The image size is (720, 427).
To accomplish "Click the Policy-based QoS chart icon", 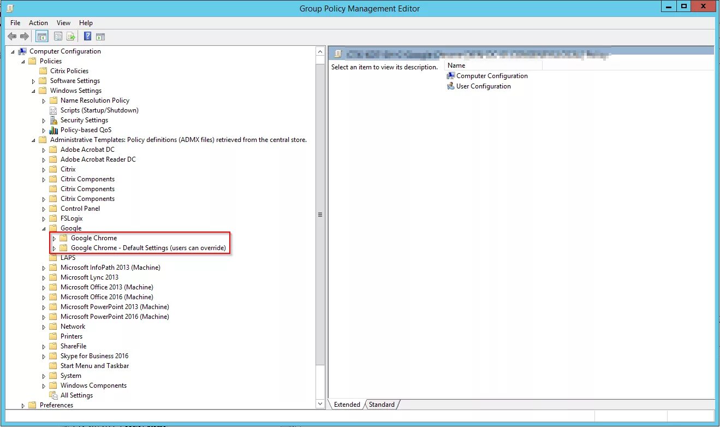I will click(x=53, y=130).
